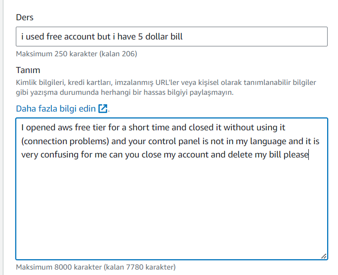
Task: Place cursor on (connection in the description
Action: tap(43, 141)
